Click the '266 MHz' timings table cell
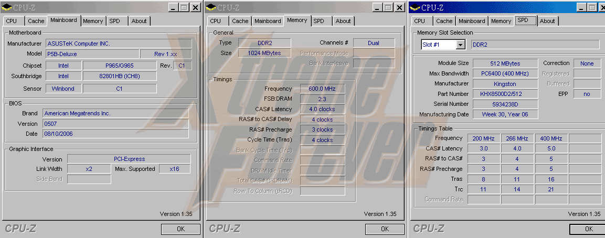The image size is (605, 238). [517, 138]
